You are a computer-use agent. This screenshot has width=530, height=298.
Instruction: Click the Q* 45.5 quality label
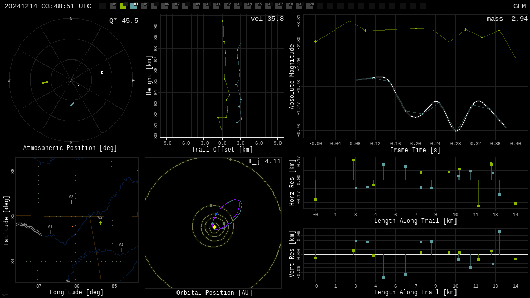[123, 21]
